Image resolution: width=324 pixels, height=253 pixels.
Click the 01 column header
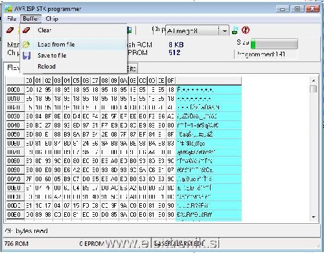(x=38, y=81)
